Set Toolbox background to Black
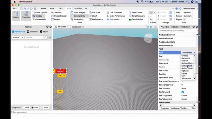This screenshot has height=119, width=212. tap(35, 107)
